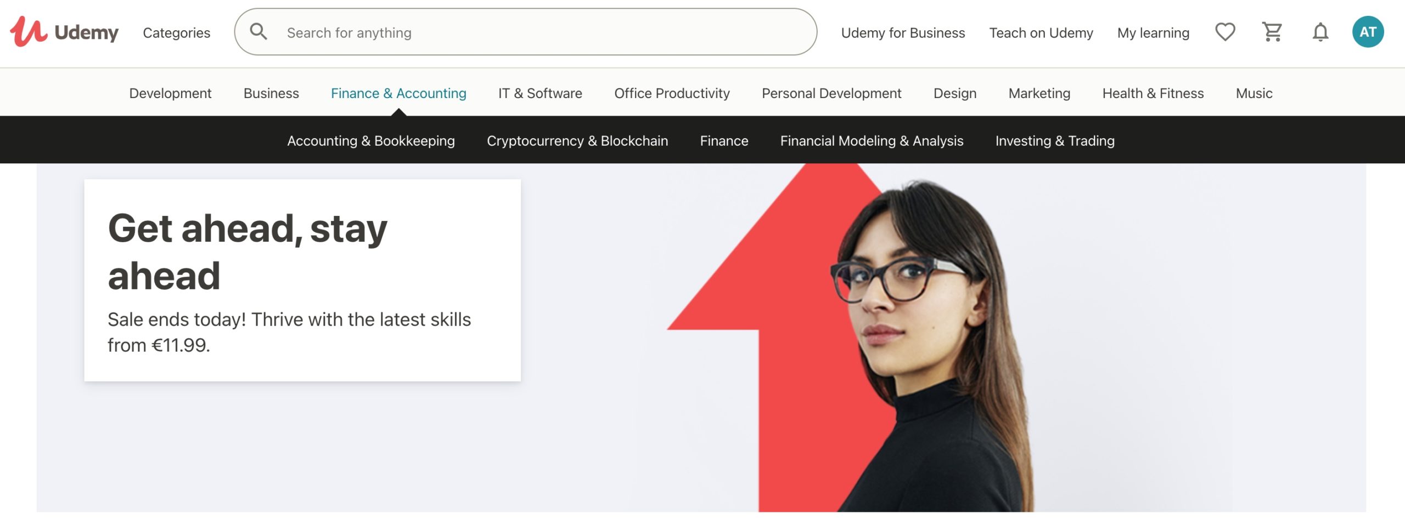This screenshot has width=1405, height=525.
Task: Open the Categories menu
Action: [x=176, y=32]
